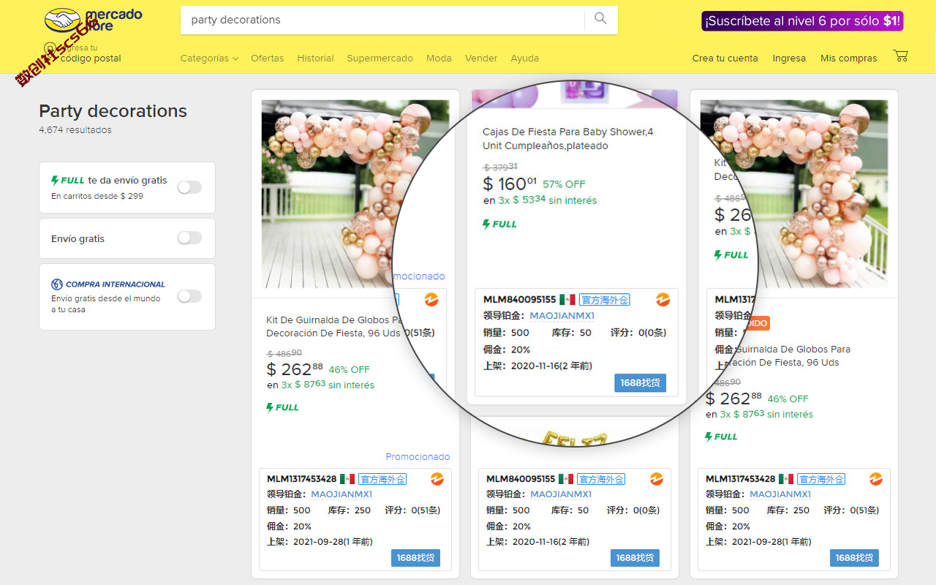This screenshot has height=585, width=936.
Task: Go to the Supermercado section
Action: pyautogui.click(x=380, y=58)
